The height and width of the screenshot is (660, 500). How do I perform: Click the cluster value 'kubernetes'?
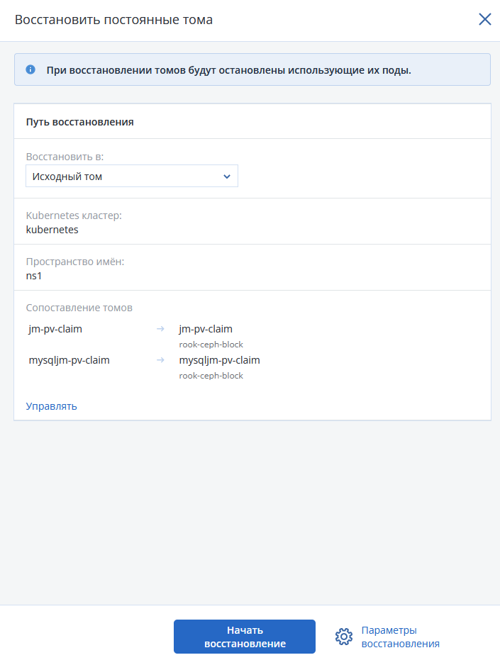tap(52, 230)
